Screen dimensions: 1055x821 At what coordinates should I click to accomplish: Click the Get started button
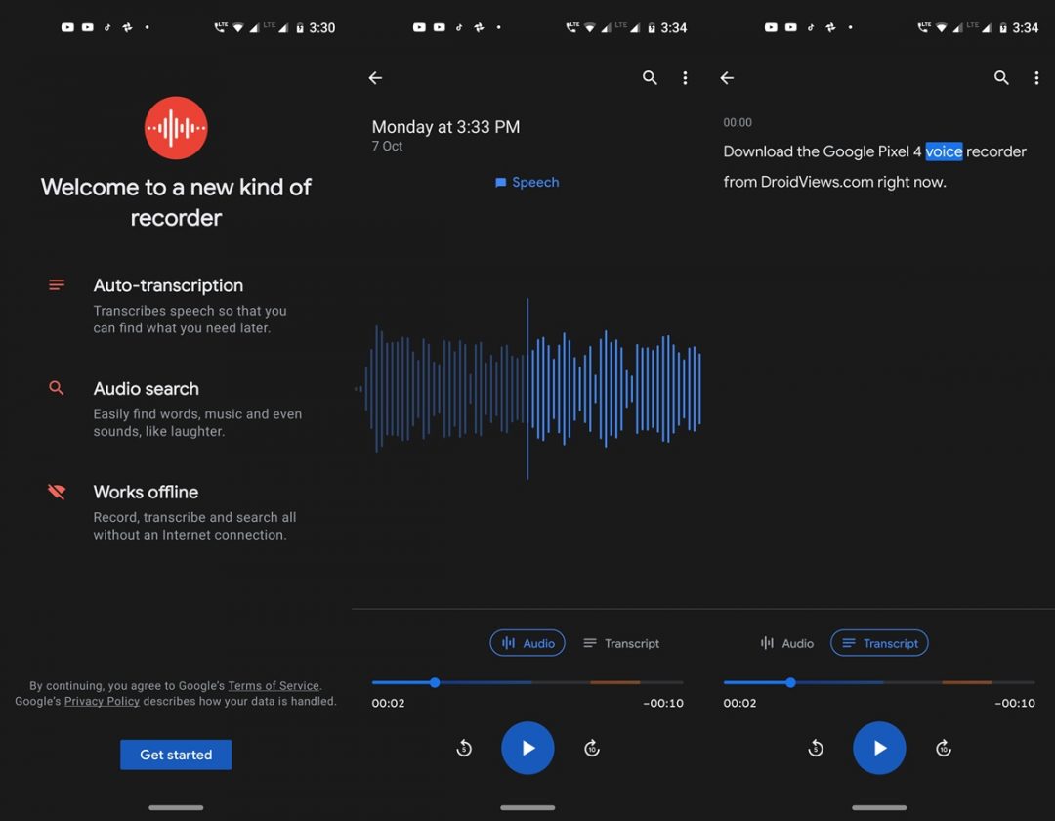176,756
